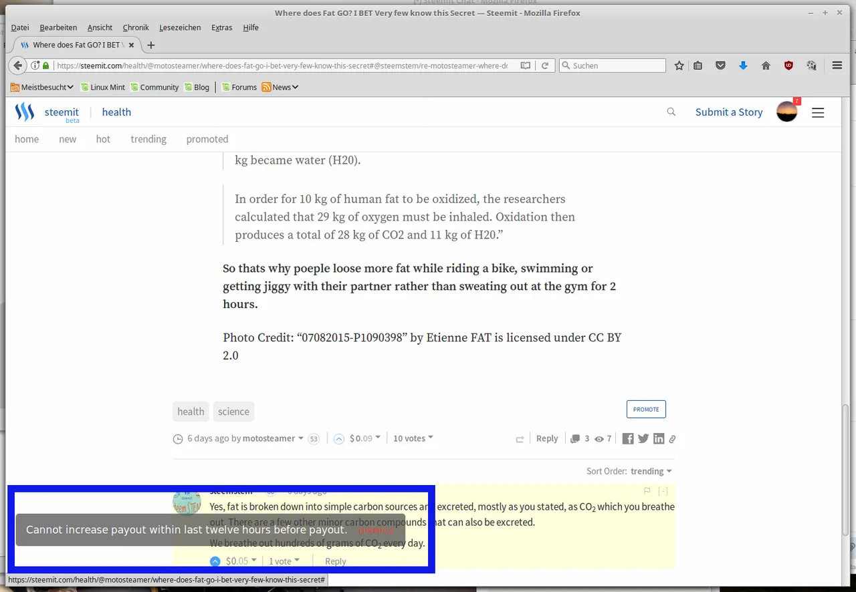This screenshot has width=856, height=592.
Task: Show bookmarks list icon in toolbar
Action: tap(698, 65)
